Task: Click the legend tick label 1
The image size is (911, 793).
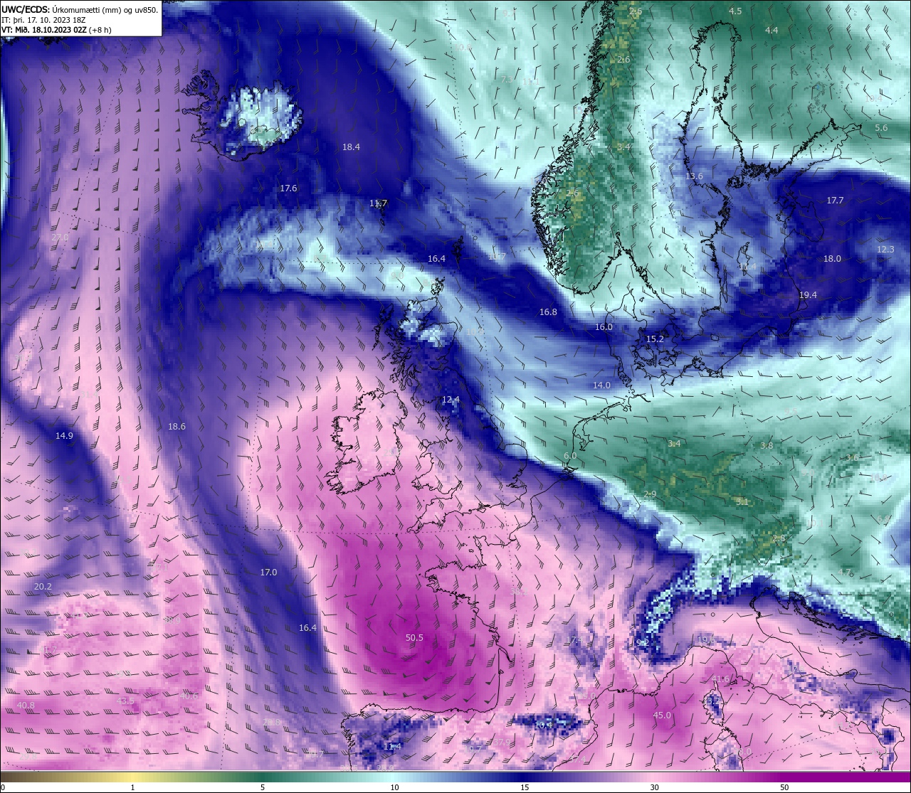Action: coord(132,787)
